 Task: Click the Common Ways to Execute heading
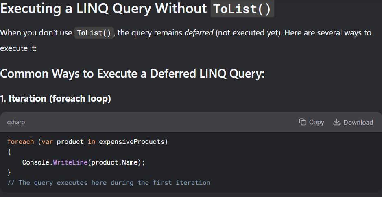point(132,74)
